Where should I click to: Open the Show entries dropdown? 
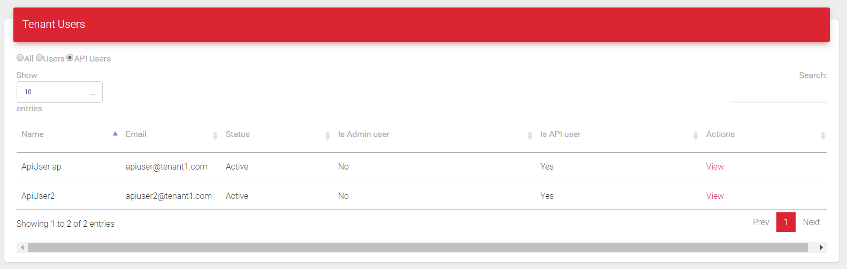(x=59, y=92)
